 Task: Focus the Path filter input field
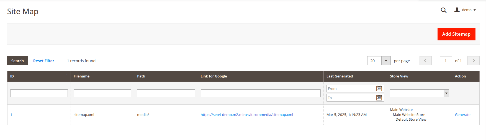(x=166, y=93)
